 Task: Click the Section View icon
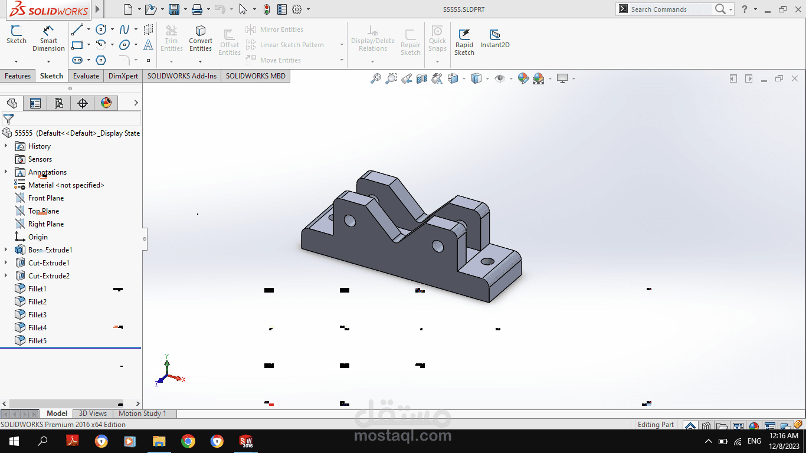pos(422,78)
